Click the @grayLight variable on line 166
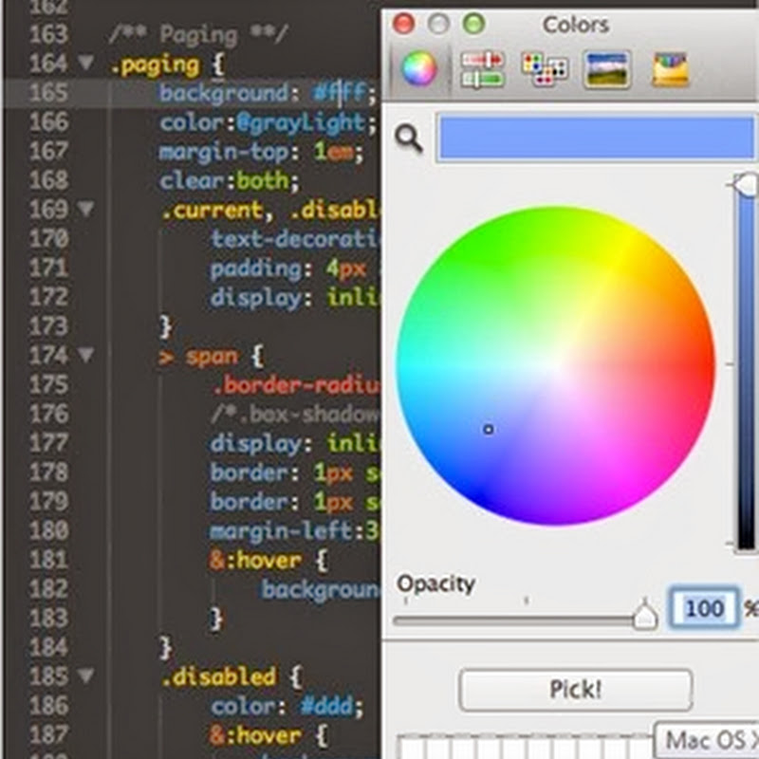The image size is (759, 759). 314,122
